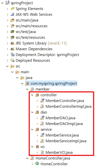Click the 'controller' package label

[x=49, y=95]
